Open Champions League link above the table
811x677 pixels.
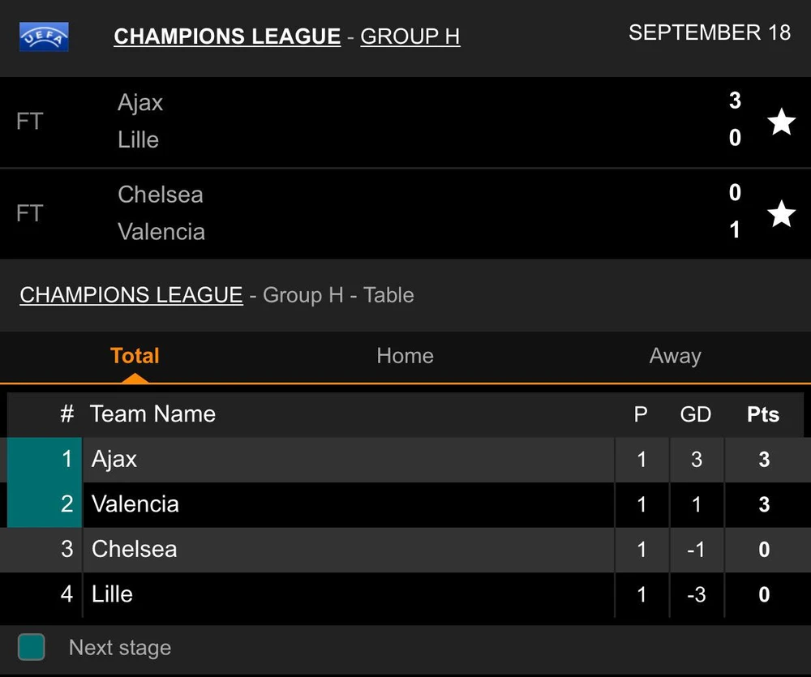click(x=131, y=295)
